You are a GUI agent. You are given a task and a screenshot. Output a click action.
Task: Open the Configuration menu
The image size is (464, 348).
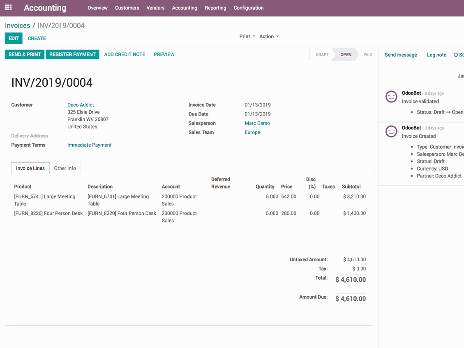pos(248,8)
